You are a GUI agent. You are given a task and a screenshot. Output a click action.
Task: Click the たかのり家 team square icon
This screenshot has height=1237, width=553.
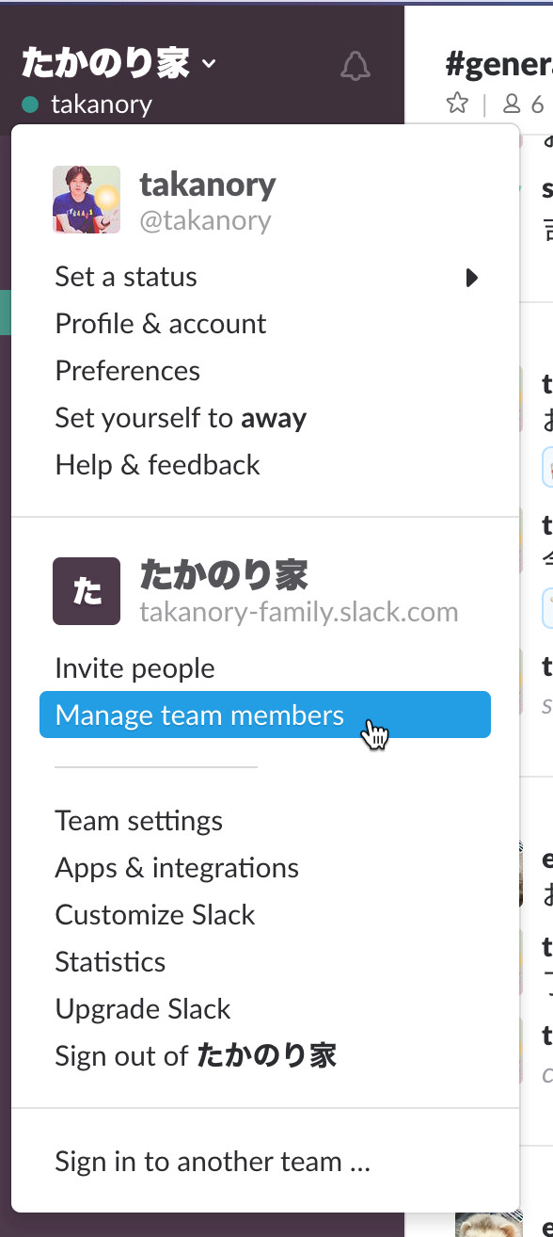tap(87, 591)
